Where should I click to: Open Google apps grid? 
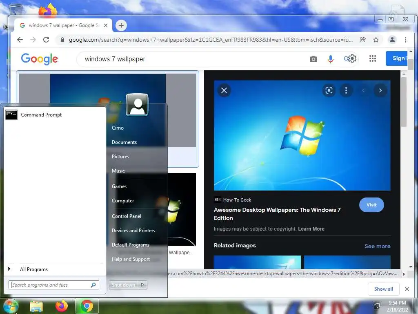click(x=373, y=58)
